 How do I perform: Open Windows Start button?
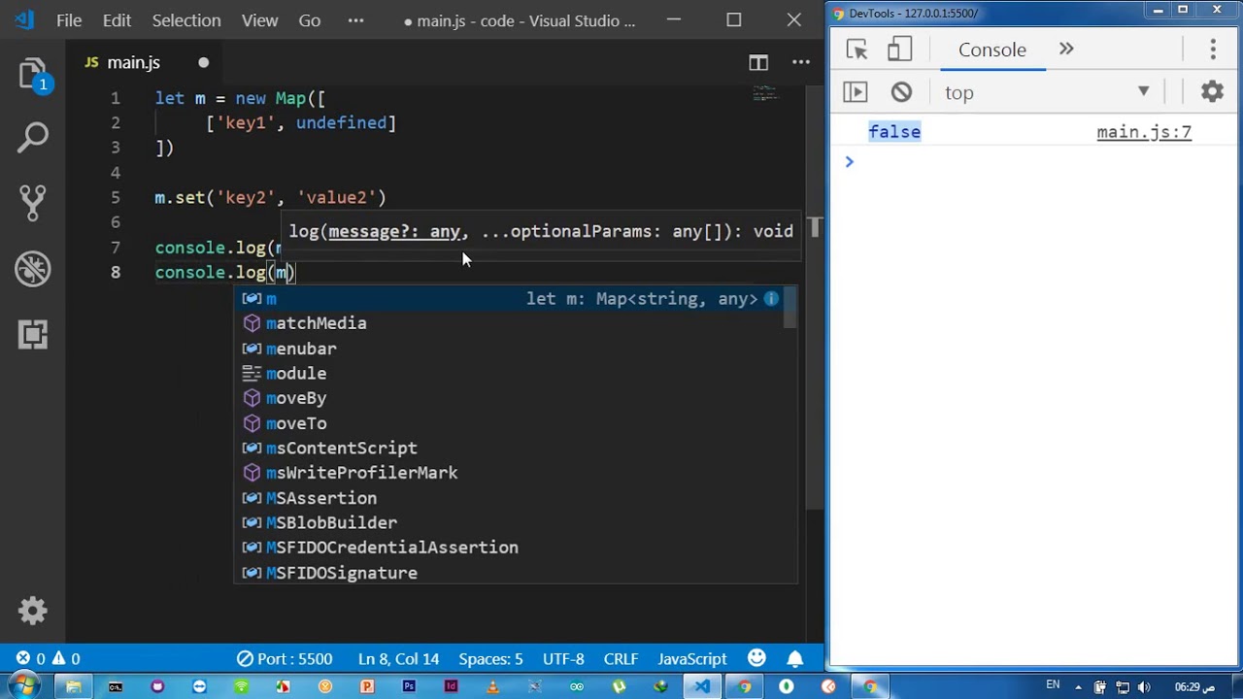23,686
